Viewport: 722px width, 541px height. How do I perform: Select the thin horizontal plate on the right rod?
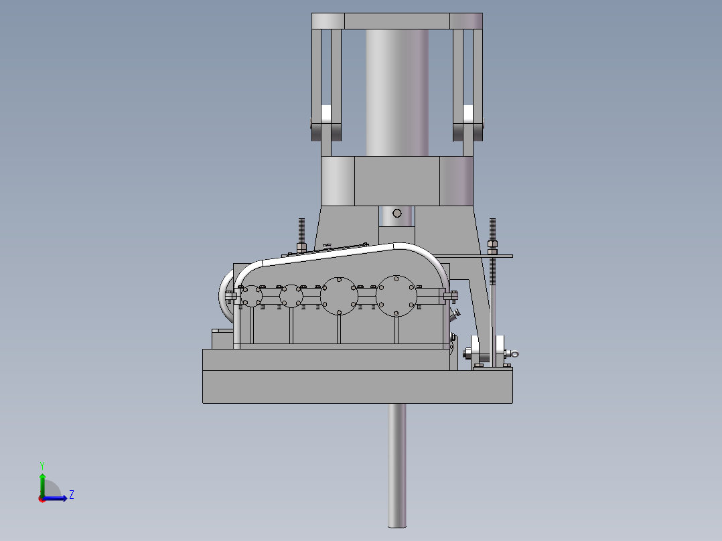[474, 256]
